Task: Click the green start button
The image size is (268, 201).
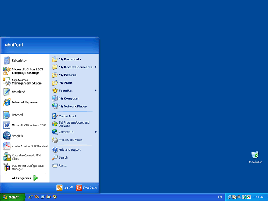Action: [13, 197]
